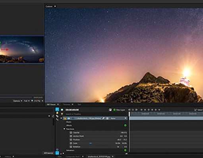This screenshot has height=158, width=203.
Task: Click the panorama preview thumbnail
Action: (x=22, y=49)
